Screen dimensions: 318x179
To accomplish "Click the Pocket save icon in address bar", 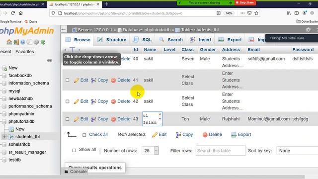I will (x=249, y=13).
